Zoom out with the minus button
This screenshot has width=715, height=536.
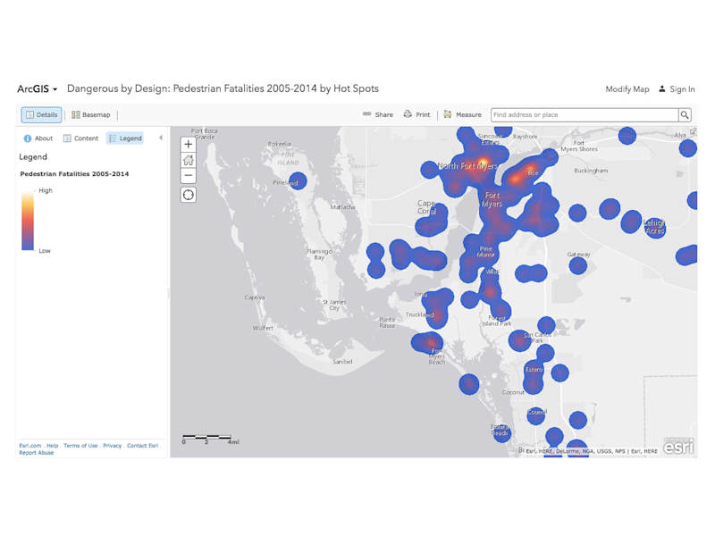pyautogui.click(x=188, y=176)
